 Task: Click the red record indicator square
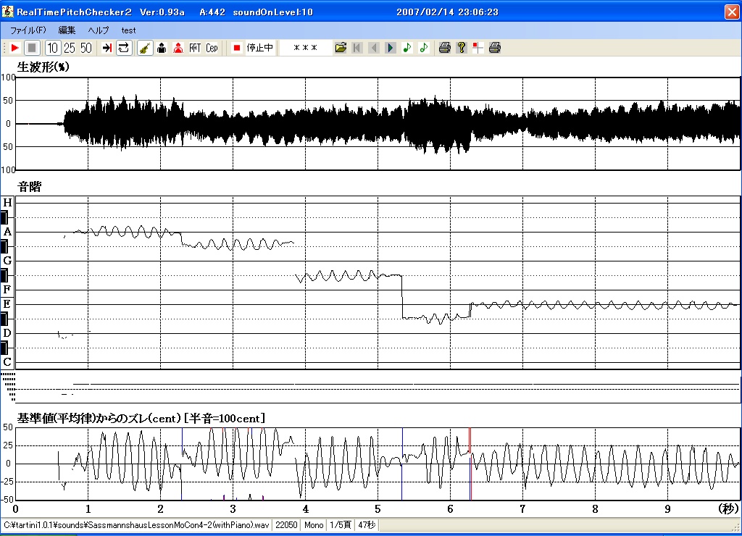(x=237, y=48)
